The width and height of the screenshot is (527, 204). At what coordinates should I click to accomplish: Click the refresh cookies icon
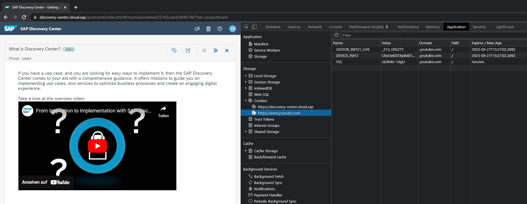(x=336, y=35)
